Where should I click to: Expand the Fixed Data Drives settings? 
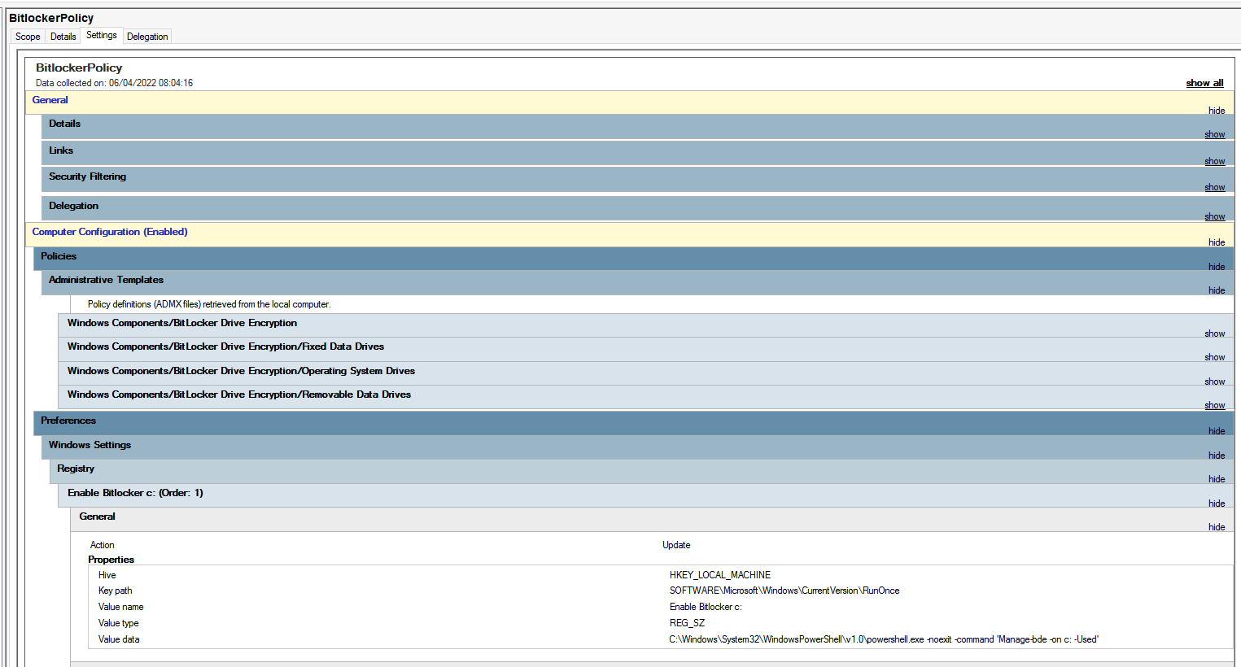pyautogui.click(x=1214, y=356)
